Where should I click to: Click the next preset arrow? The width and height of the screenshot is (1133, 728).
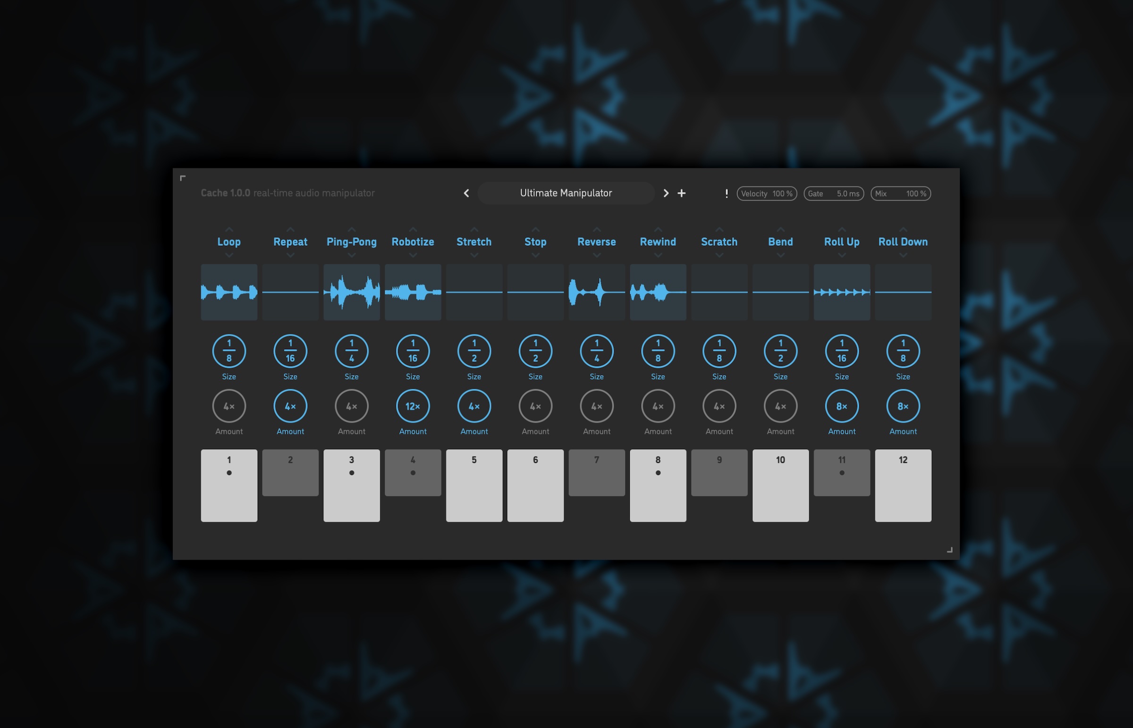pos(666,193)
